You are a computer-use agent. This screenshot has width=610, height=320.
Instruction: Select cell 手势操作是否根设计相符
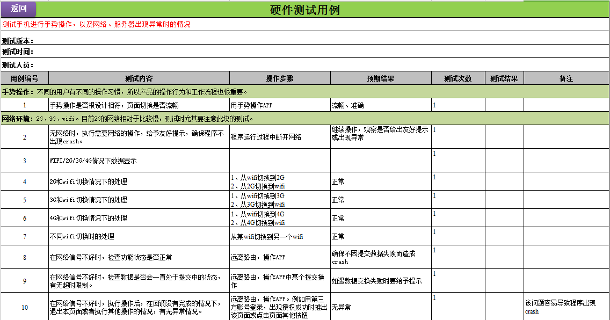pyautogui.click(x=139, y=105)
